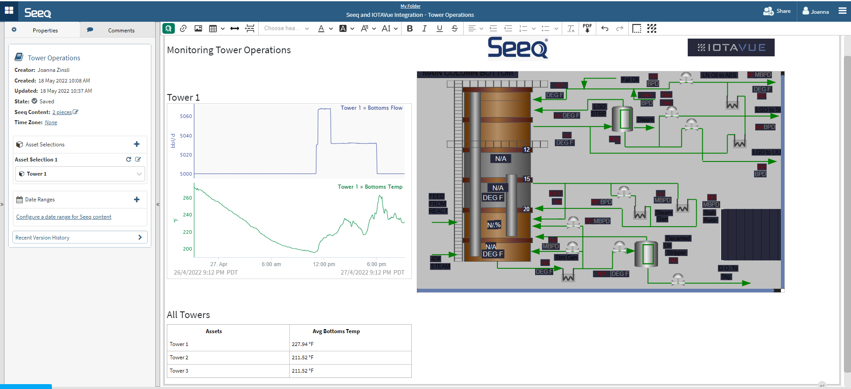Open the Properties tab

[x=45, y=31]
